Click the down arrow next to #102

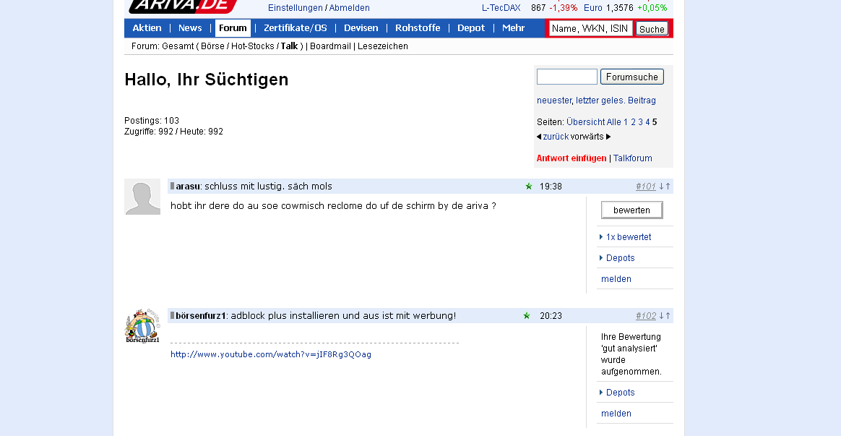coord(661,316)
